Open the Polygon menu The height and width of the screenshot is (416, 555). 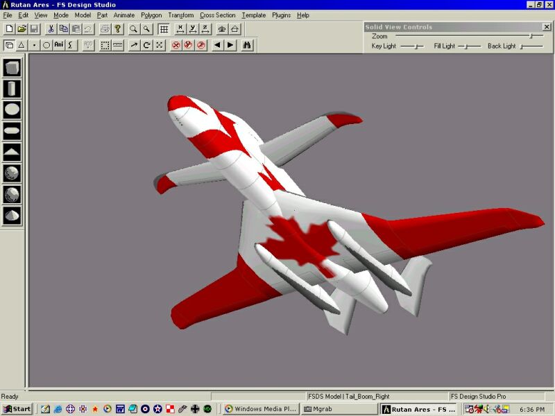151,15
